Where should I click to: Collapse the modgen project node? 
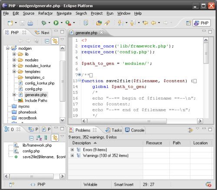8,48
